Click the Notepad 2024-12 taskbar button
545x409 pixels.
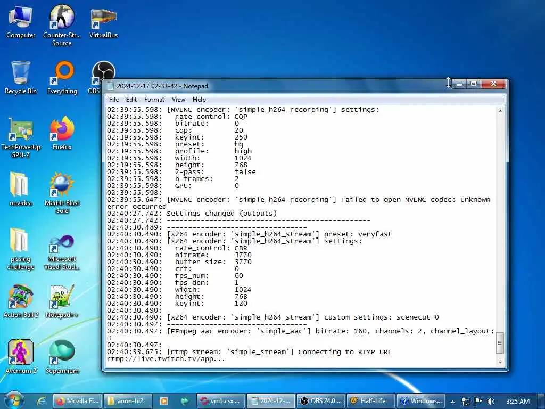point(271,401)
